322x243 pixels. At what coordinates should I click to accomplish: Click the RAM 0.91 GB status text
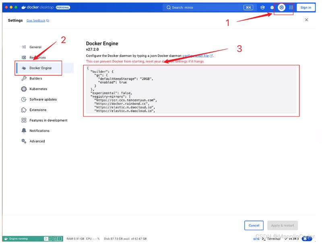point(75,239)
